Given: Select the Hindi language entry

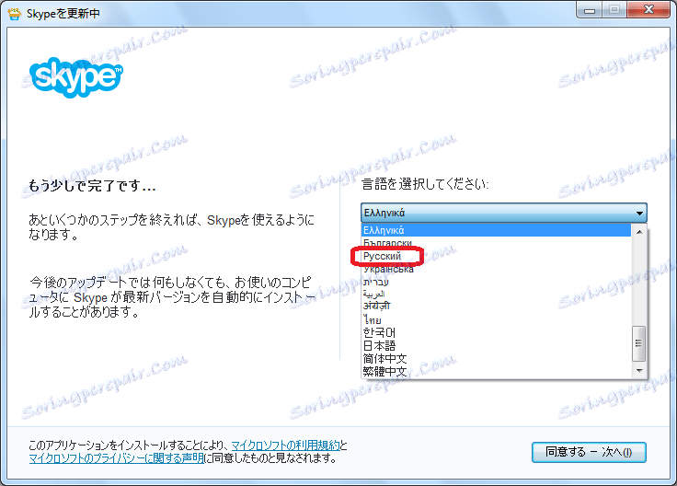Looking at the screenshot, I should pos(496,307).
